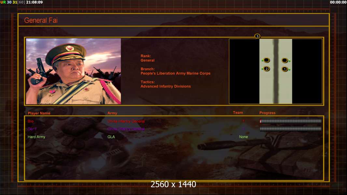Click the 'Rank:' label
This screenshot has height=195, width=347.
pyautogui.click(x=146, y=56)
